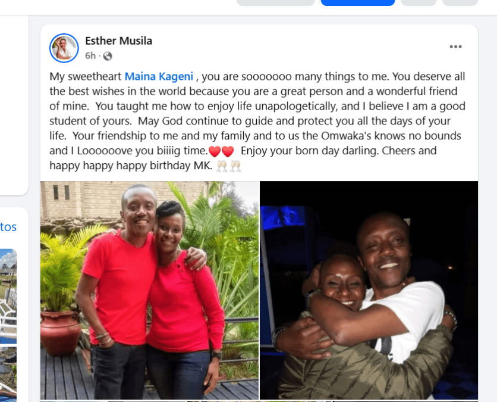Click the clinking glasses emoji after MK
Image resolution: width=497 pixels, height=402 pixels.
(x=228, y=166)
